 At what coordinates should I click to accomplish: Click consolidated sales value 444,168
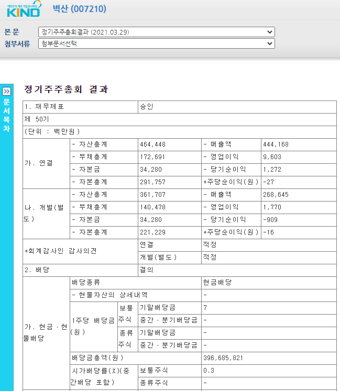pyautogui.click(x=276, y=144)
